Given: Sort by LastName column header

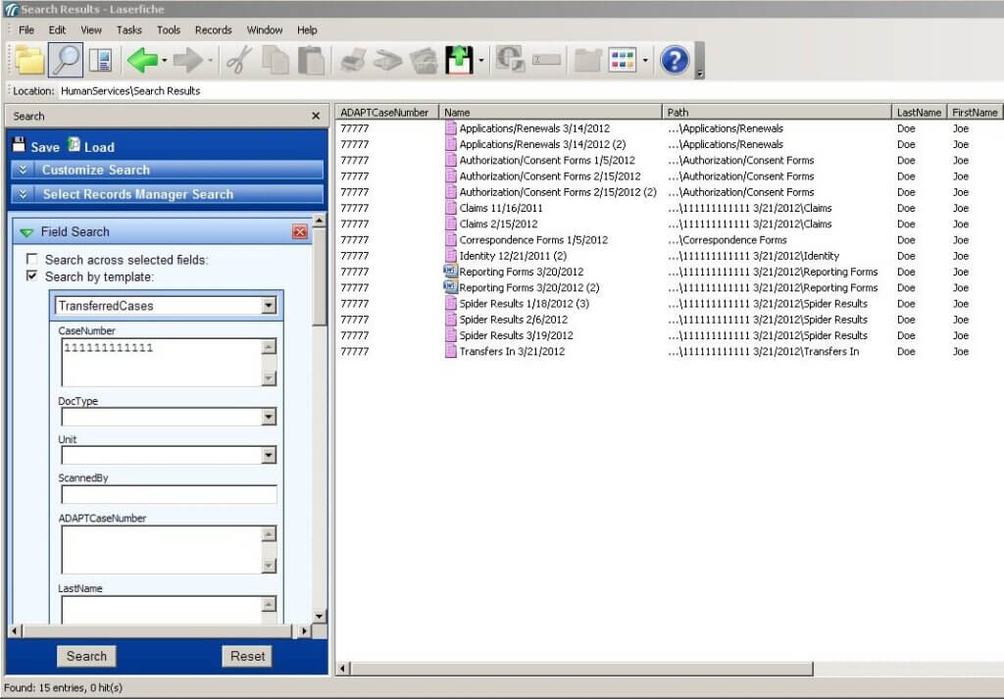Looking at the screenshot, I should 919,112.
